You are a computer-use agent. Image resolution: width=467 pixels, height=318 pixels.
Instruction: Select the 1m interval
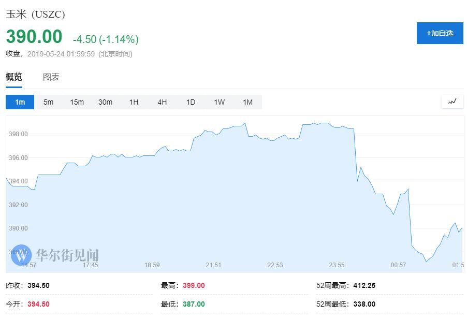(20, 102)
